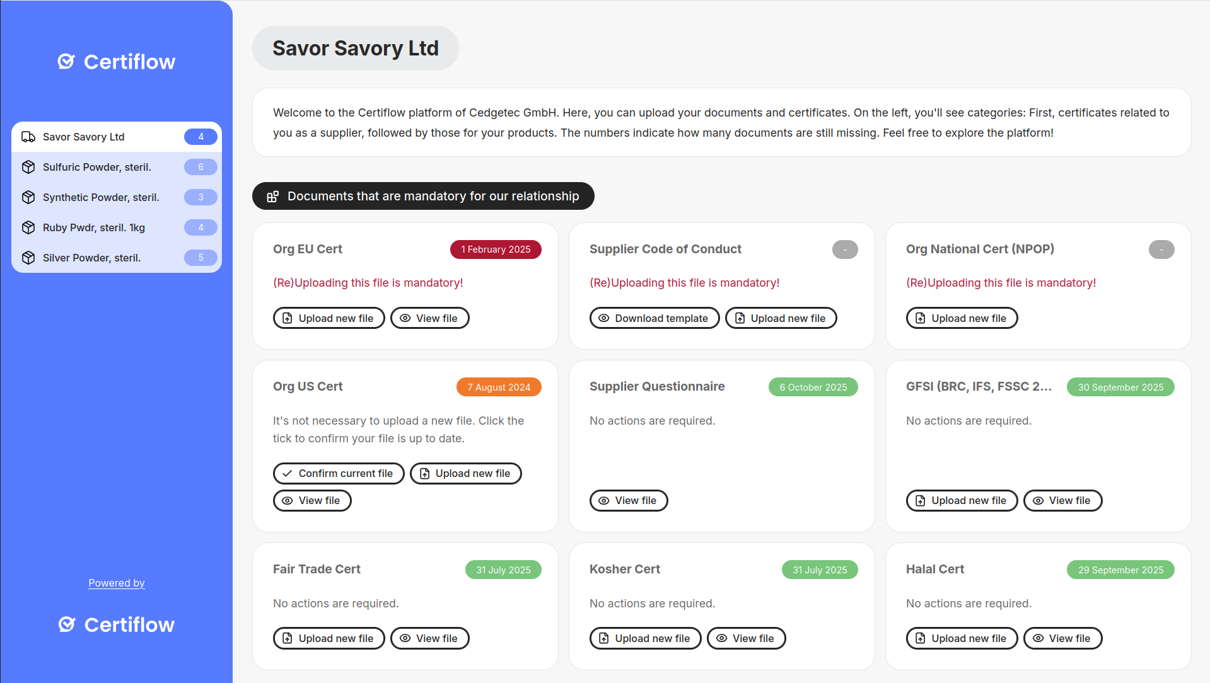Screen dimensions: 1210x683
Task: Click the eye icon on Org EU Cert View file
Action: click(x=405, y=318)
